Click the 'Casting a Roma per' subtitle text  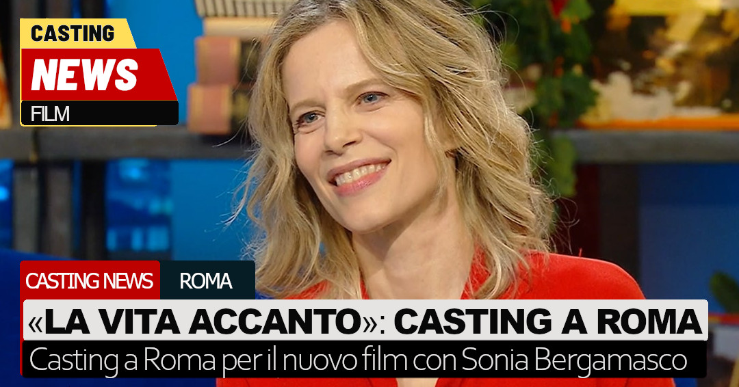tap(138, 360)
